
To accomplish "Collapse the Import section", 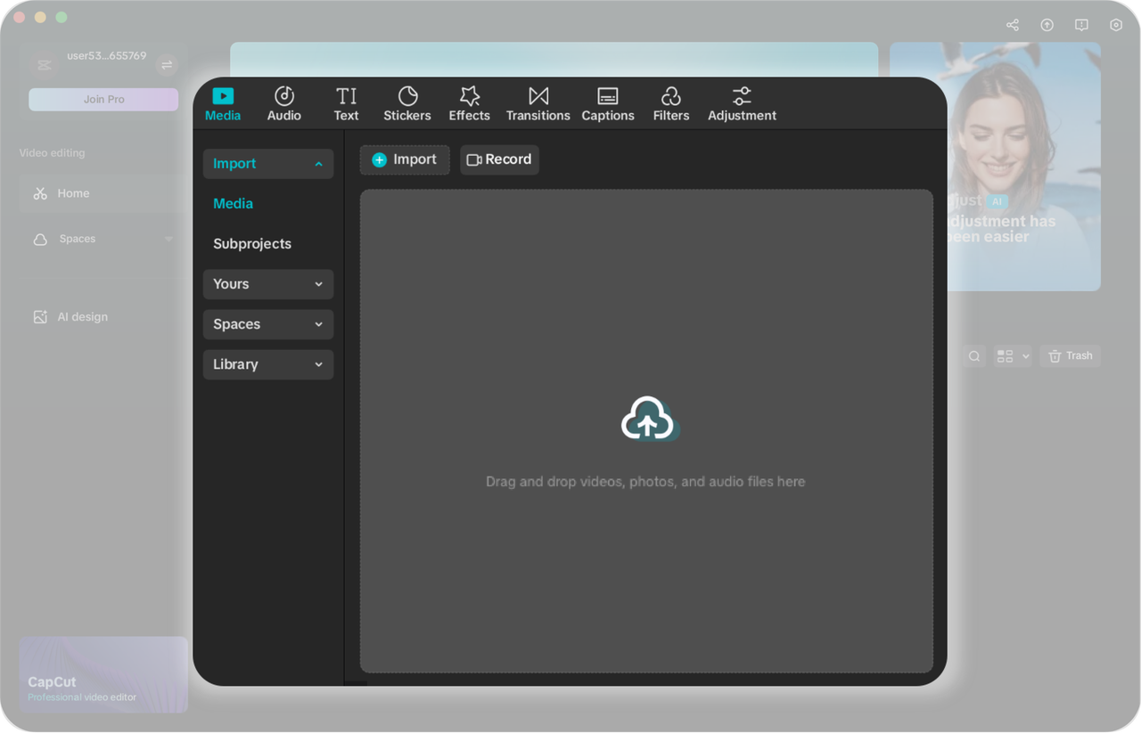I will (267, 164).
